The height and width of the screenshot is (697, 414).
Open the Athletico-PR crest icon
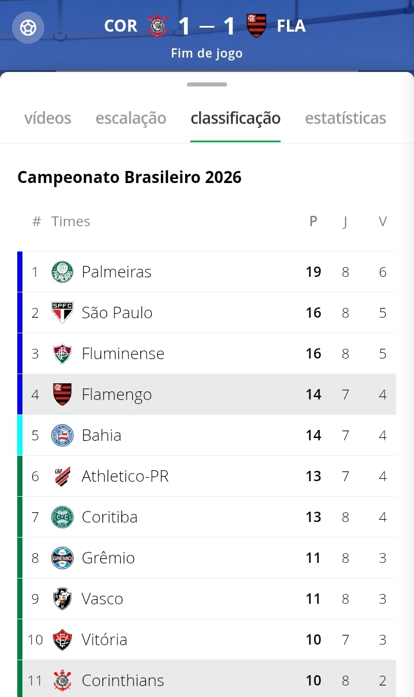62,476
